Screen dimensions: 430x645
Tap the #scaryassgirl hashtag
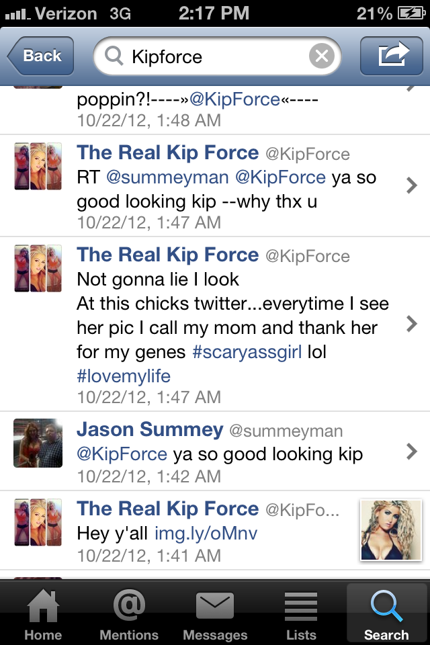[247, 352]
